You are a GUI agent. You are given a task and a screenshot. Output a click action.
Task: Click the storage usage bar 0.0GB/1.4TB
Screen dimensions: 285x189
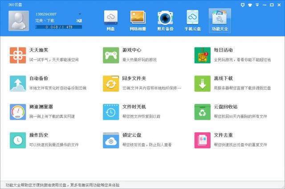pos(58,28)
